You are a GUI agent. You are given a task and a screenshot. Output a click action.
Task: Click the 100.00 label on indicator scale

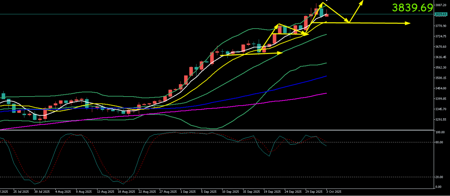click(440, 132)
